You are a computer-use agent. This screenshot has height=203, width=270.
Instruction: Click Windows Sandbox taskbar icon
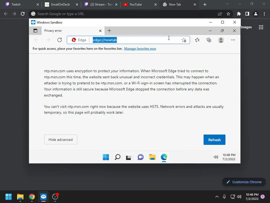44,197
